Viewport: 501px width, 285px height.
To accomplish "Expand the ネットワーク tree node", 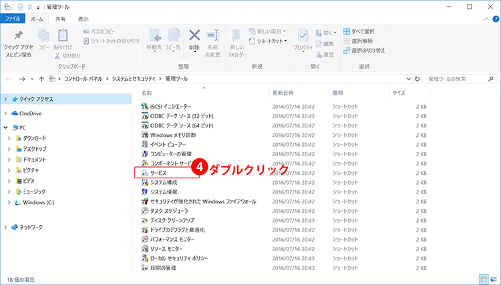I will pos(7,227).
